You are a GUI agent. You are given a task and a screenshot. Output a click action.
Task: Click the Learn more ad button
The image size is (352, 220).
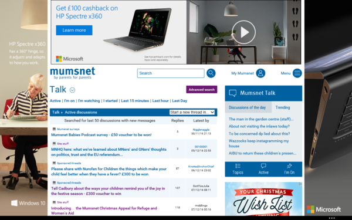[x=74, y=30]
